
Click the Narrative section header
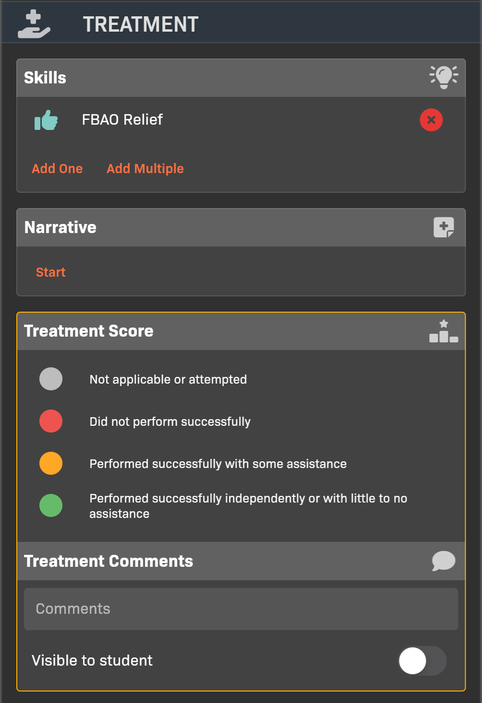(60, 227)
